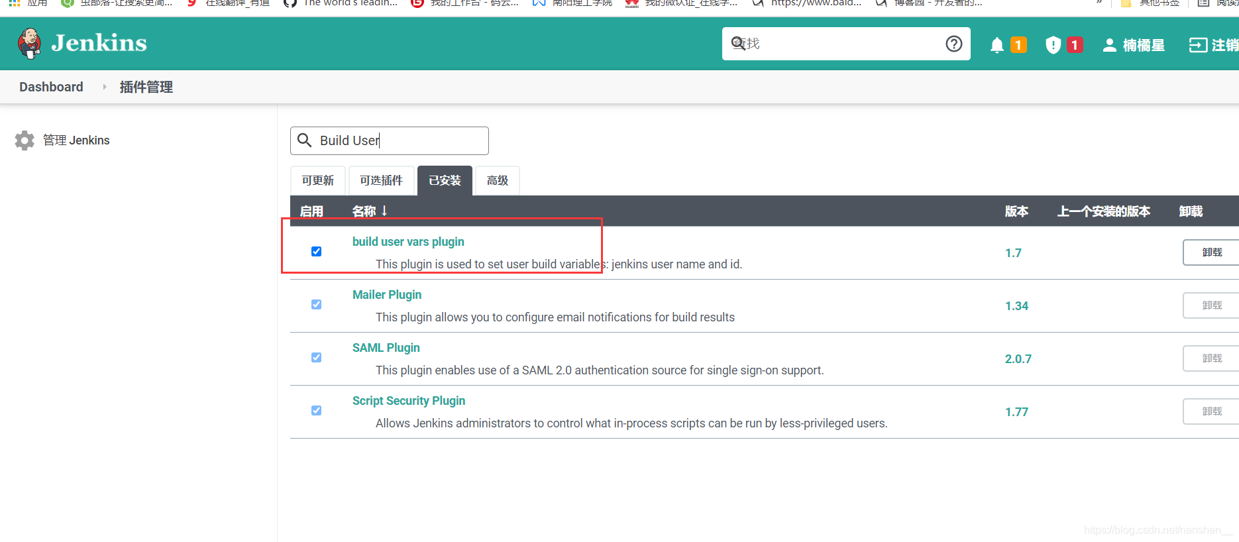Screen dimensions: 1239x542
Task: Open build user vars plugin link
Action: pyautogui.click(x=408, y=242)
